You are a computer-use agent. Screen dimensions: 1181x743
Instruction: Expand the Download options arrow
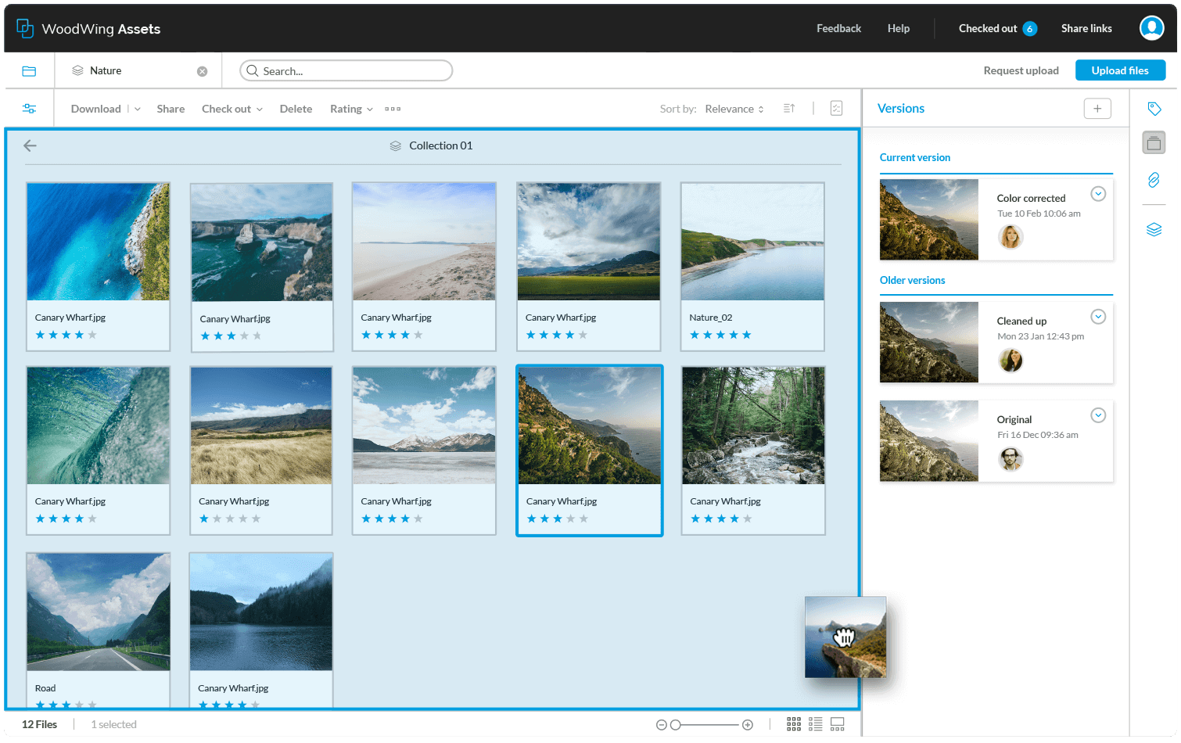(138, 109)
